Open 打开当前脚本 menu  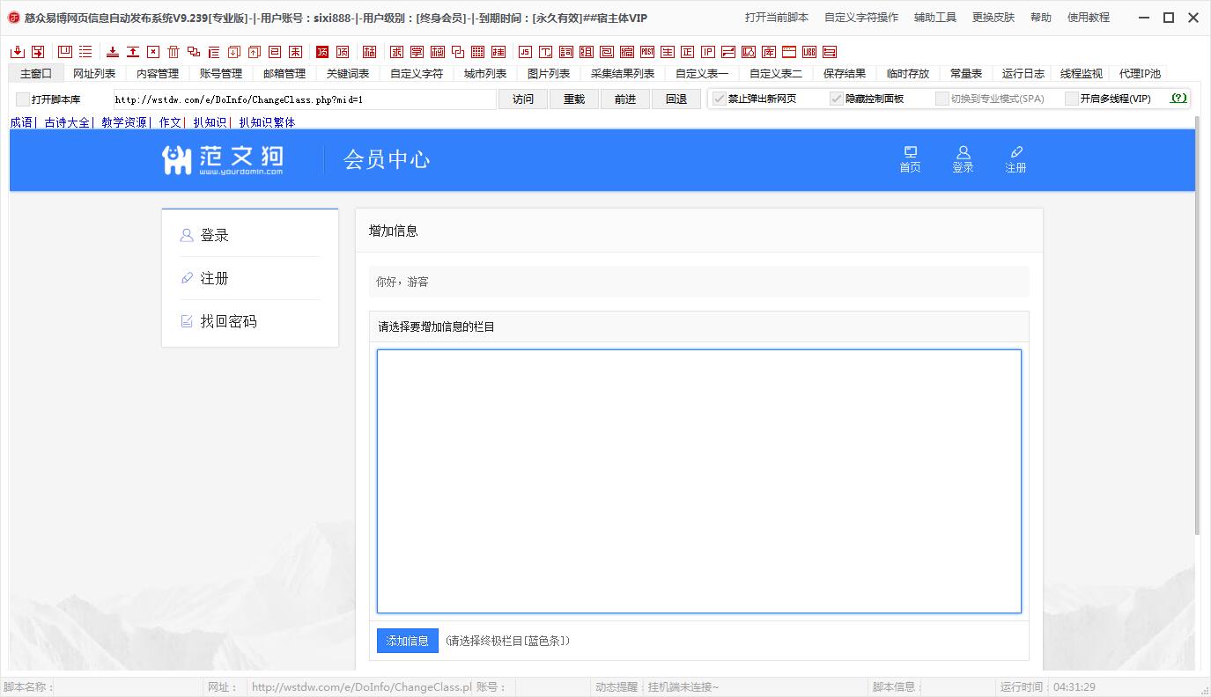[777, 18]
